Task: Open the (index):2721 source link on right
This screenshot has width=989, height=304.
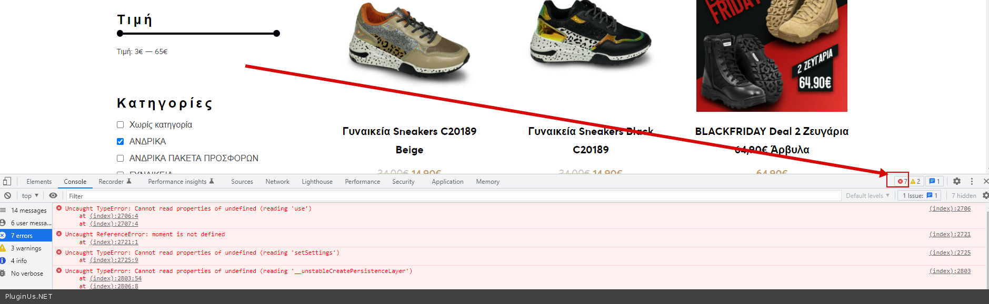Action: [950, 234]
